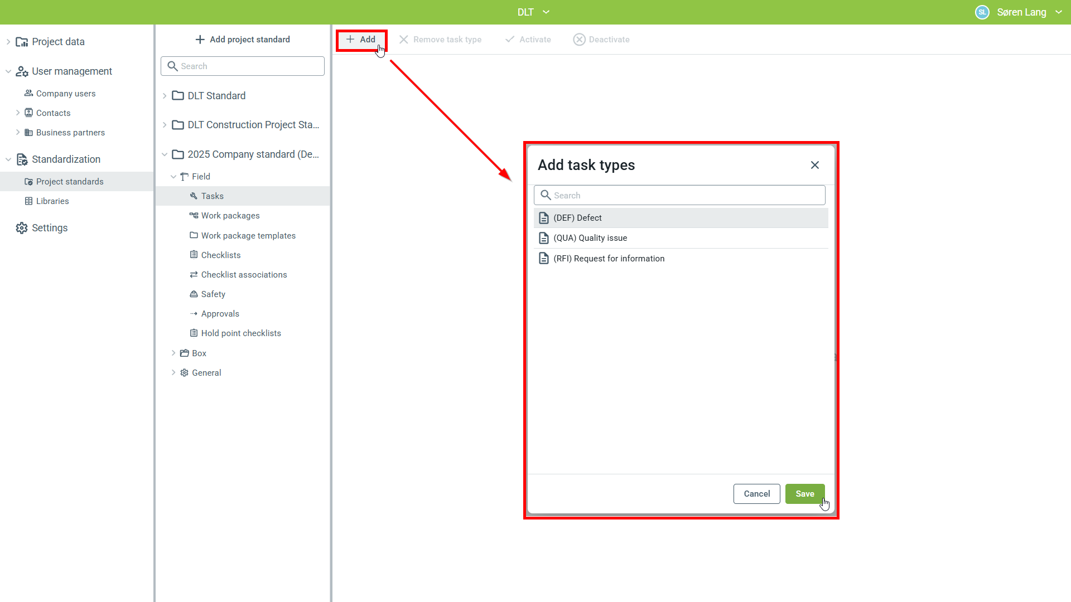This screenshot has height=602, width=1071.
Task: Click the Project data icon in sidebar
Action: coord(22,42)
